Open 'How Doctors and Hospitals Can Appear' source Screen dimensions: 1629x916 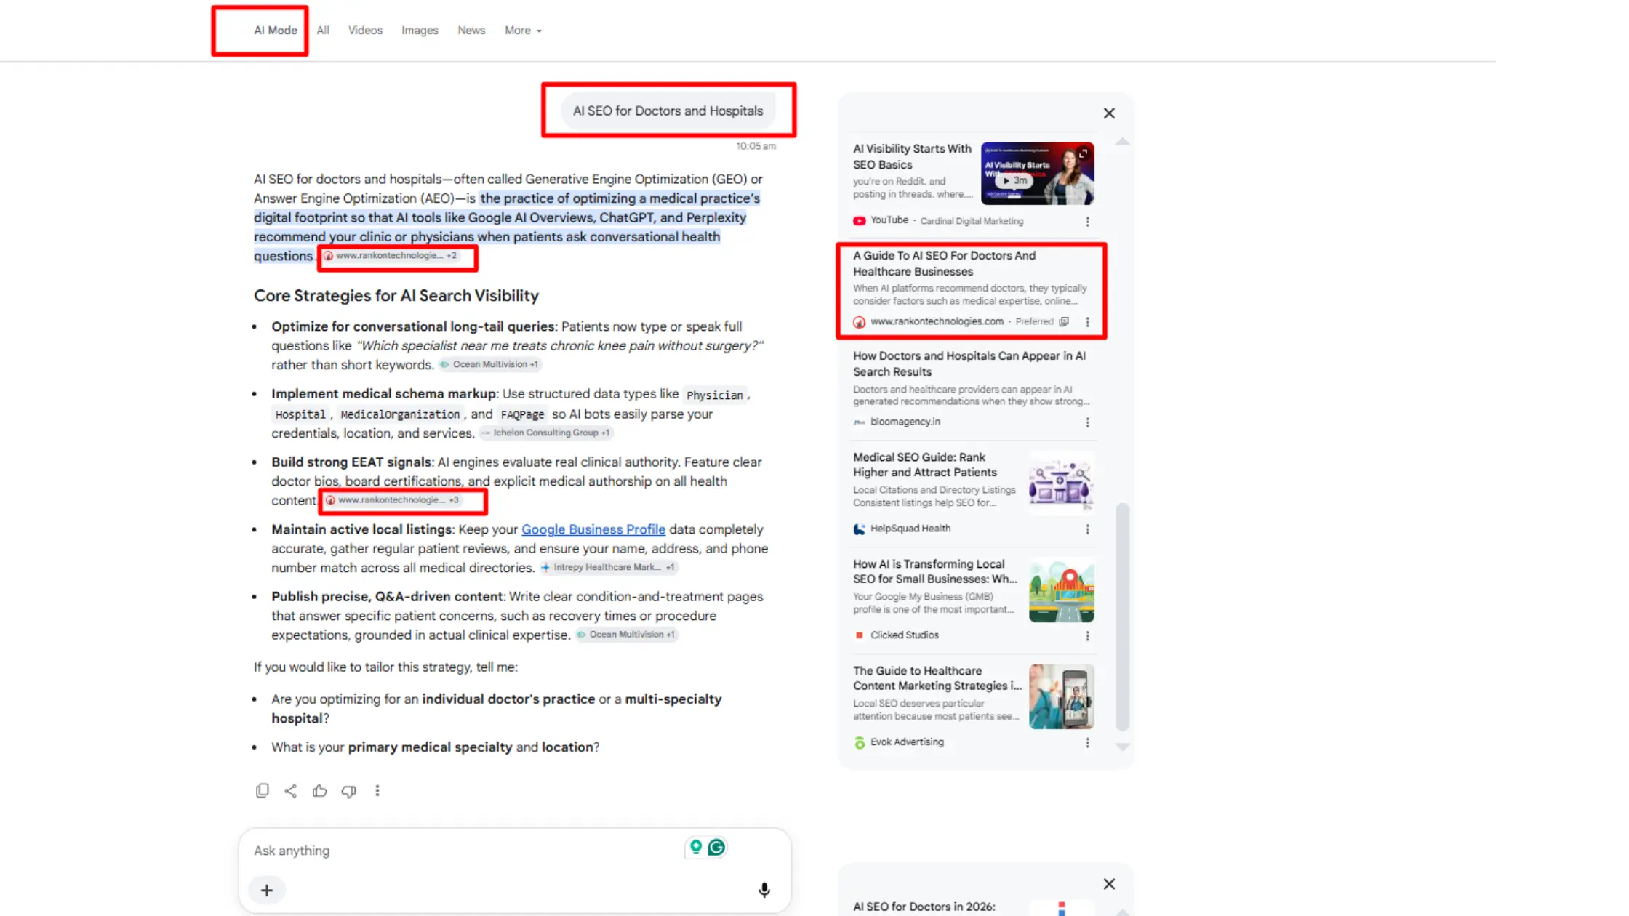click(969, 363)
